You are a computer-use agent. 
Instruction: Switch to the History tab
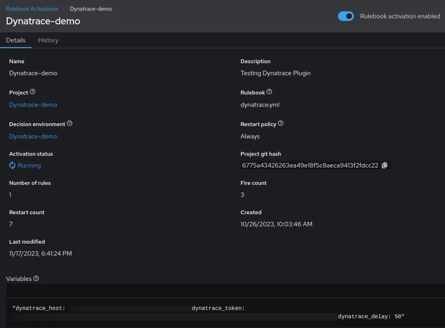[48, 41]
